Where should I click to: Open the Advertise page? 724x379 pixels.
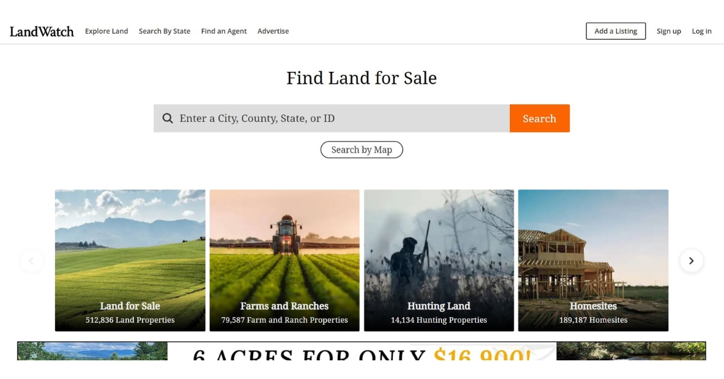pyautogui.click(x=273, y=31)
